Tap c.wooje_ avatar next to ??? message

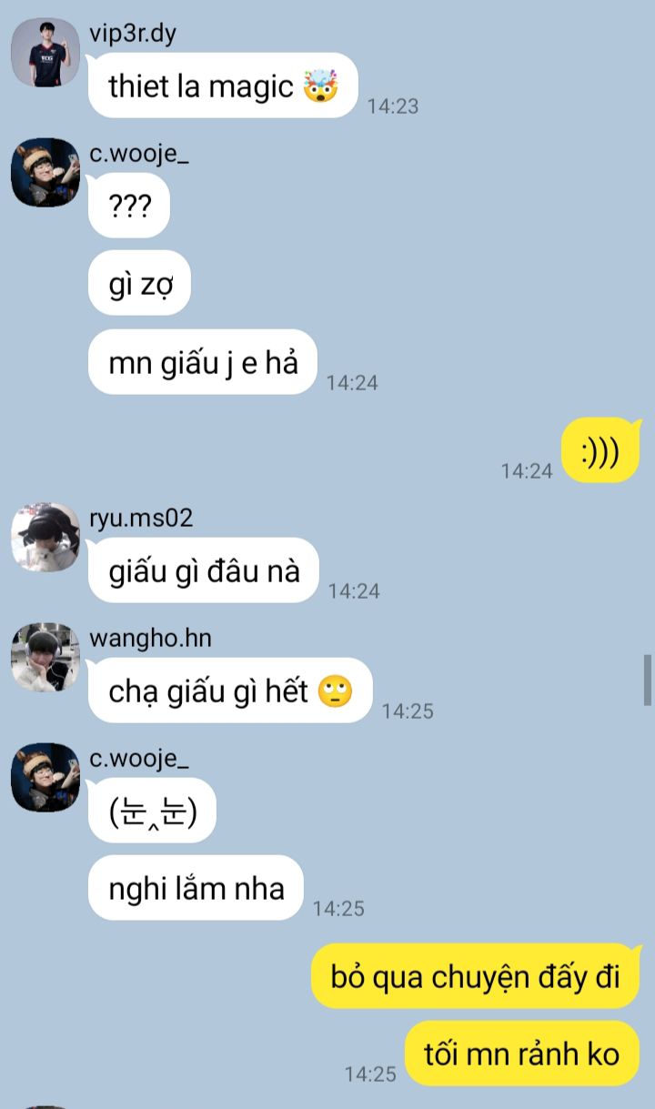tap(45, 173)
